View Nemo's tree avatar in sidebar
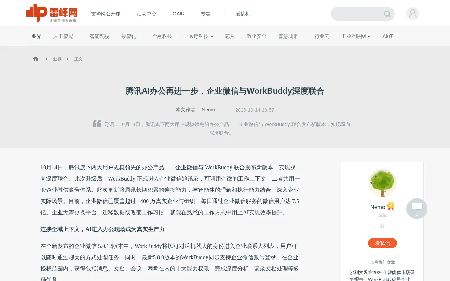450x281 pixels. click(382, 183)
